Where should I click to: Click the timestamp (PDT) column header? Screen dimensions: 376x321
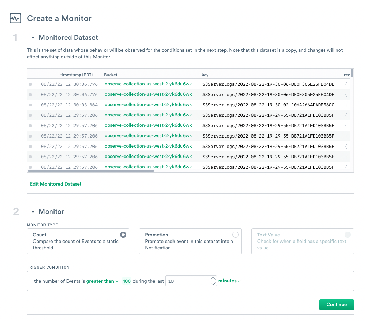pyautogui.click(x=78, y=75)
